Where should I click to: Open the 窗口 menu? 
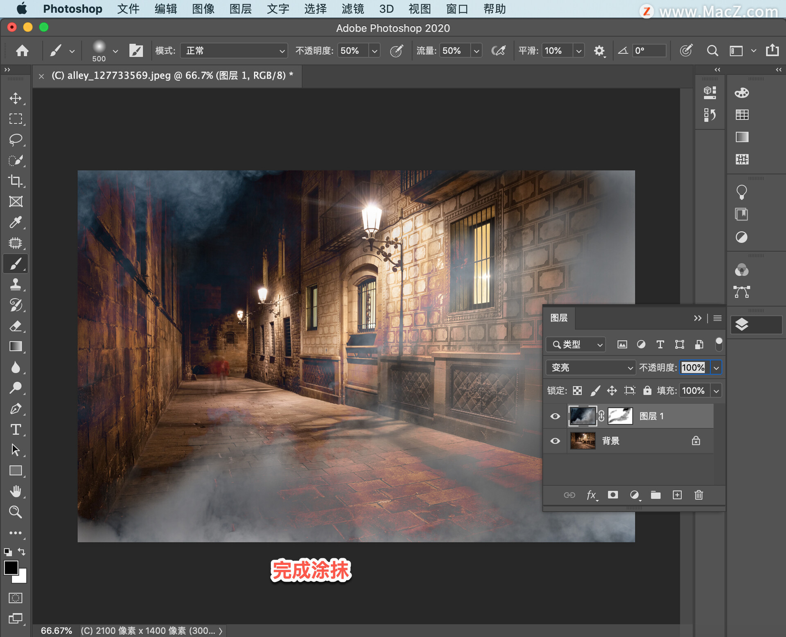click(x=457, y=9)
